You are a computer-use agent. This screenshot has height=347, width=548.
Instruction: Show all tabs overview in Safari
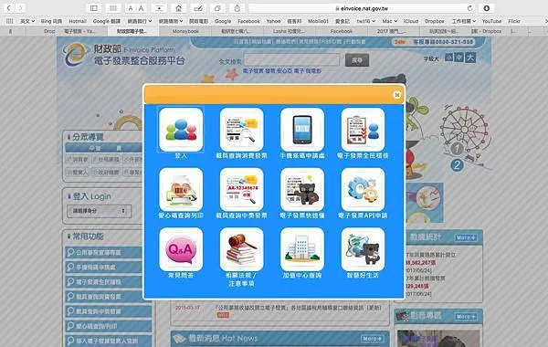(x=217, y=8)
